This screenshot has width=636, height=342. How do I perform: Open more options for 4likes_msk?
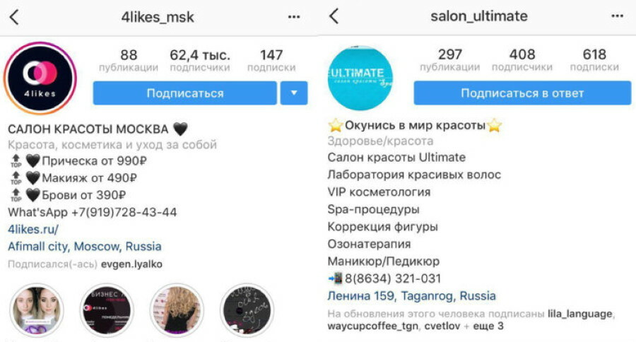[294, 17]
